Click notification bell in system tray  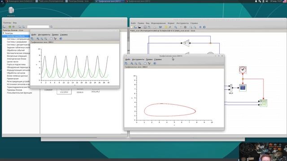256,1
